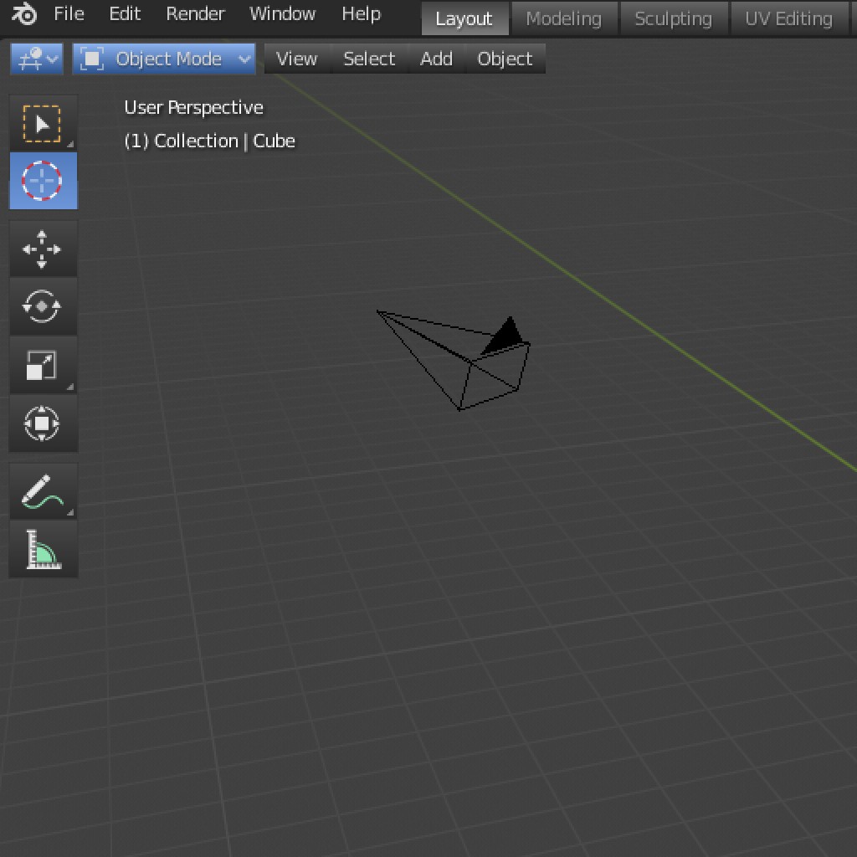Open the Add menu in viewport header

pyautogui.click(x=436, y=59)
